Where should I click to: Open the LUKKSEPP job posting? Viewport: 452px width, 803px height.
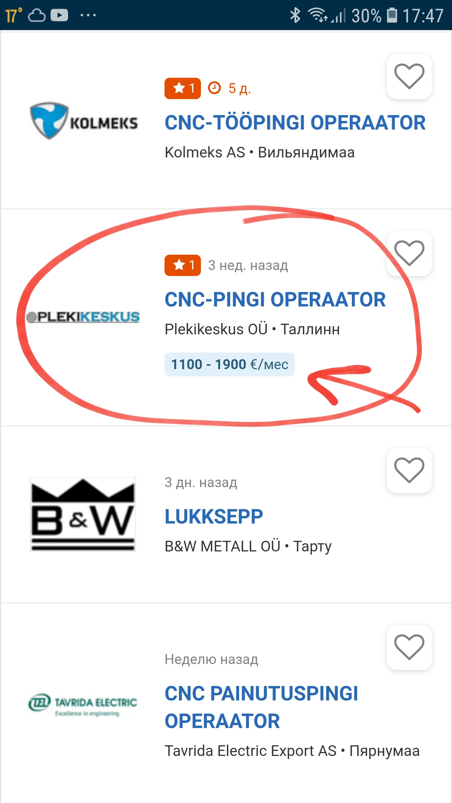tap(214, 516)
